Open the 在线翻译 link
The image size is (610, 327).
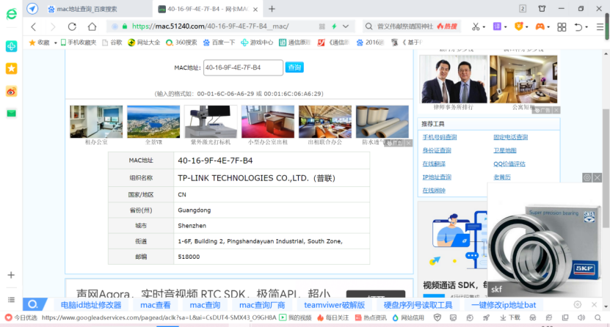point(434,164)
